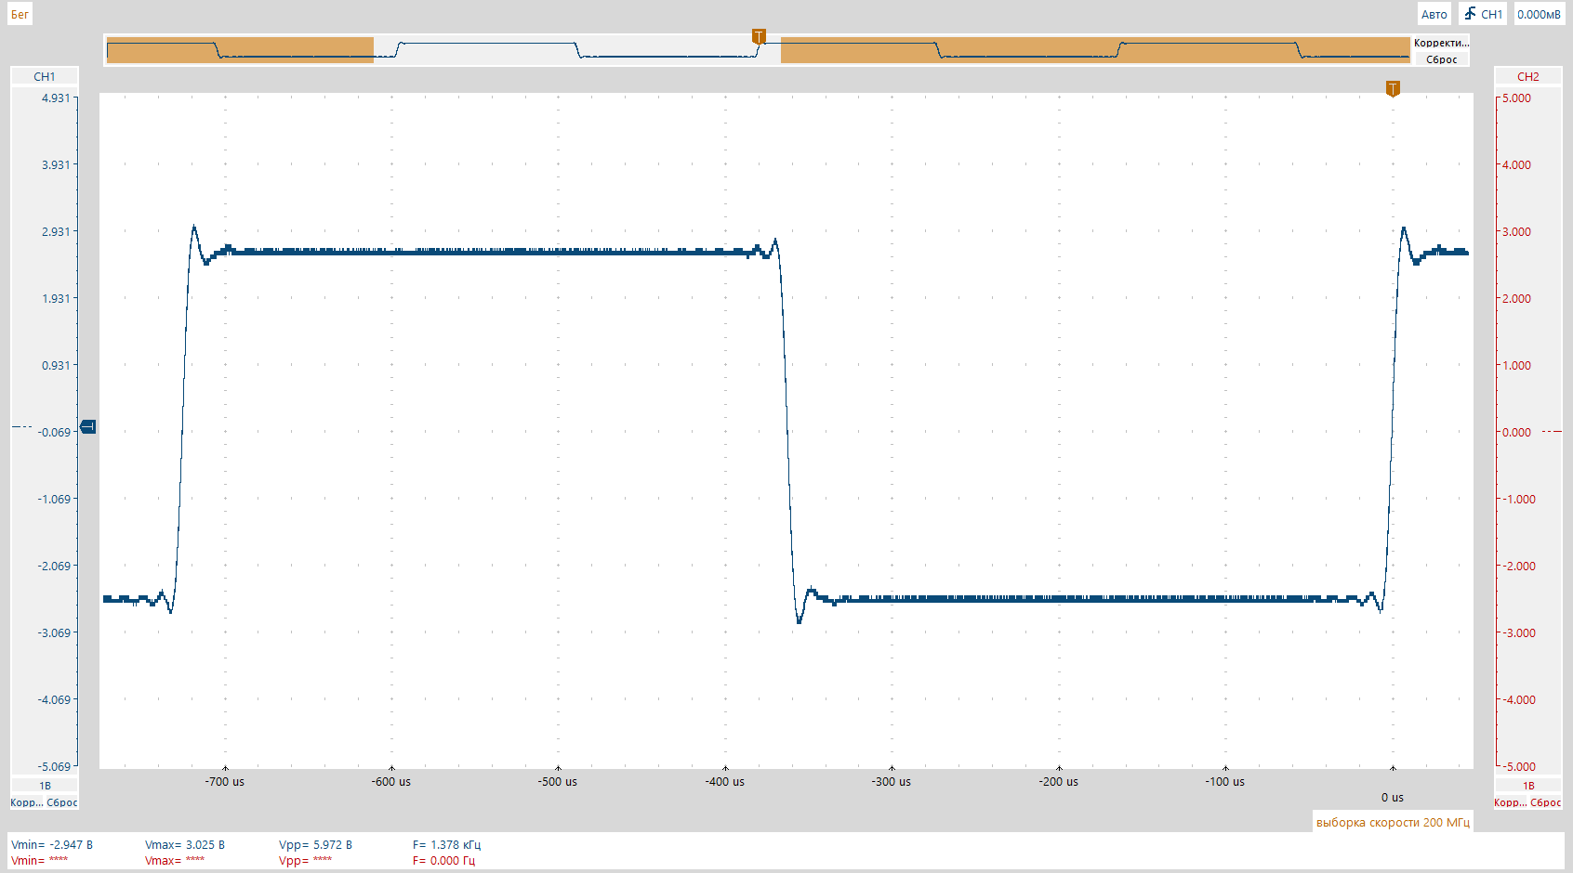This screenshot has height=873, width=1573.
Task: Click the red Vmax= **** CH2 measurement
Action: click(x=174, y=861)
